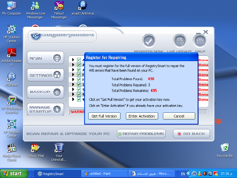The width and height of the screenshot is (237, 178).
Task: Select HP Solution Center icon above Adobe Reader
Action: pos(12,34)
